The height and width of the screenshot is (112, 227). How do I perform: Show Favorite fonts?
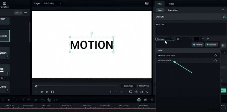point(211,45)
